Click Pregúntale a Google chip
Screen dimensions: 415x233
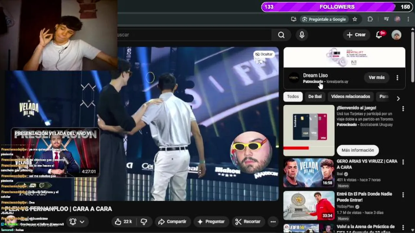tap(324, 19)
